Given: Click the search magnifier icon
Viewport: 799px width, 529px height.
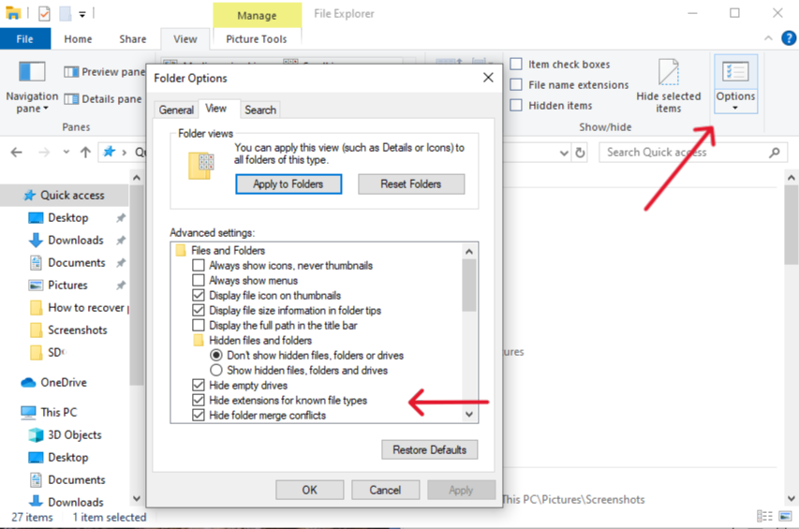Looking at the screenshot, I should pyautogui.click(x=774, y=153).
